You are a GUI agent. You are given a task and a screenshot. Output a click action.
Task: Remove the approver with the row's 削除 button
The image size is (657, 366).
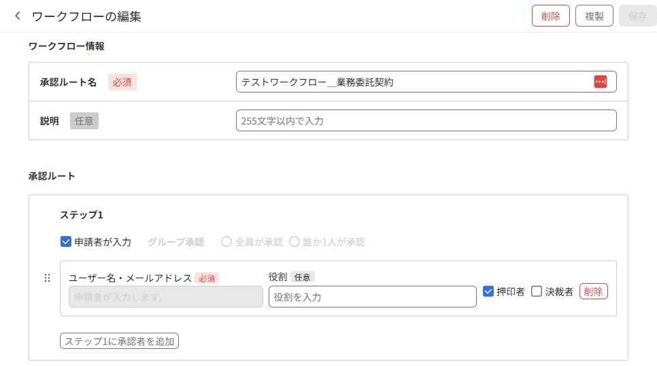tap(593, 291)
